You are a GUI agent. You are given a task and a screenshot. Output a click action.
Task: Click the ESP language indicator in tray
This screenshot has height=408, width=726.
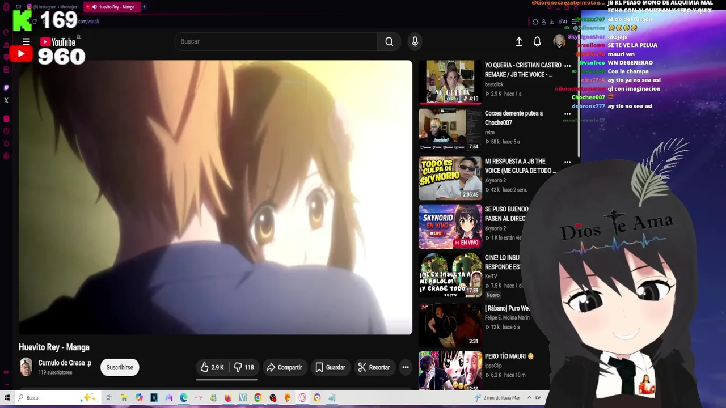click(x=538, y=398)
